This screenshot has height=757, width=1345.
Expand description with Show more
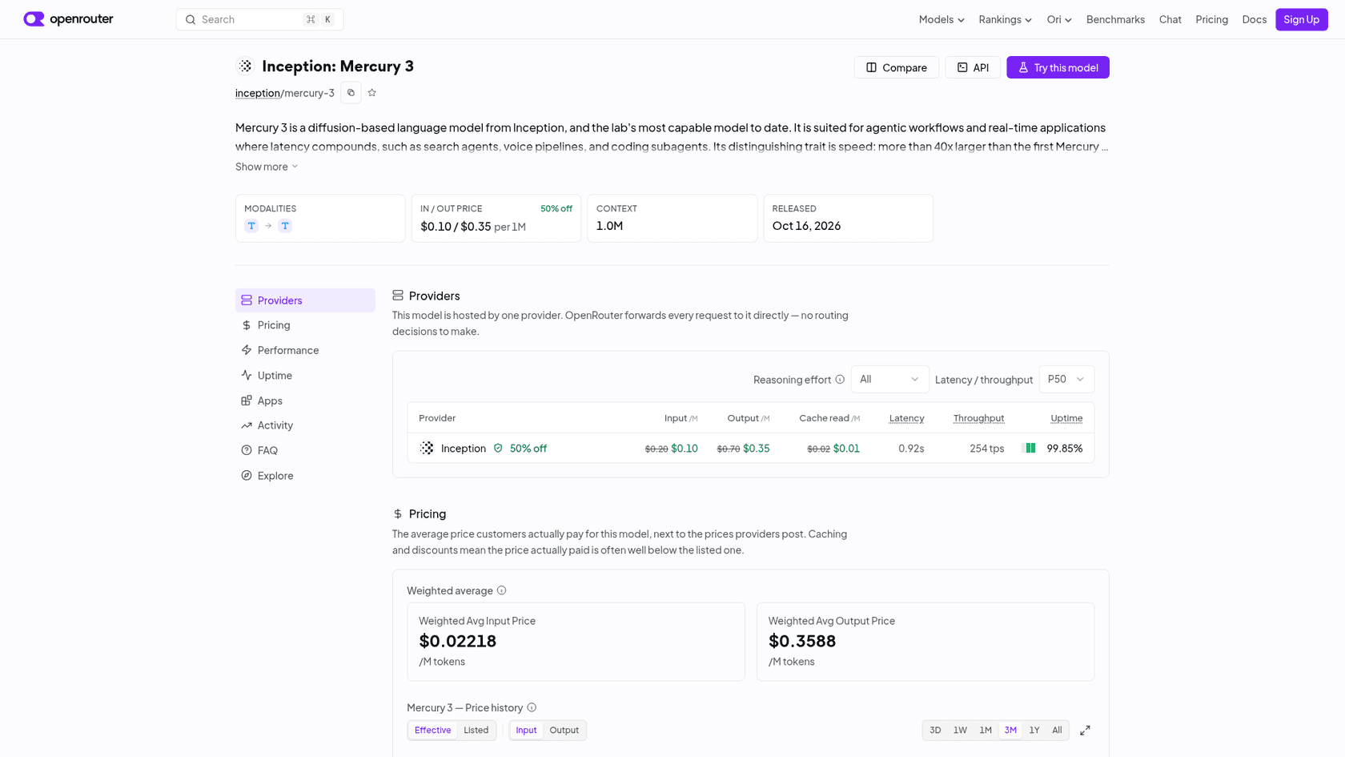267,167
